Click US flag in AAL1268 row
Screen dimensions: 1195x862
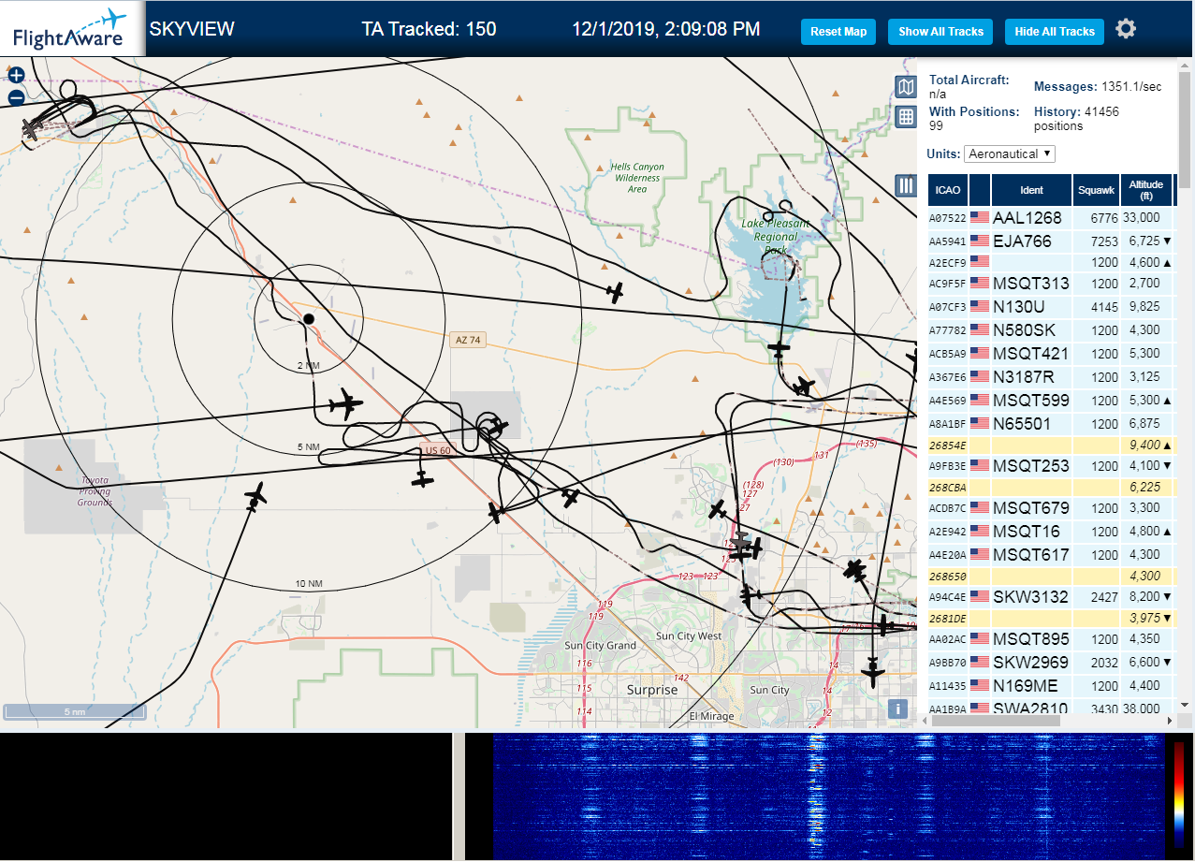click(x=980, y=217)
